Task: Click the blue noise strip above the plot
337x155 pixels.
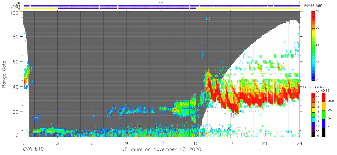Action: coord(162,5)
